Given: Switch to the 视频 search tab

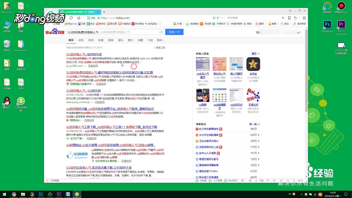Looking at the screenshot, I should pos(111,40).
